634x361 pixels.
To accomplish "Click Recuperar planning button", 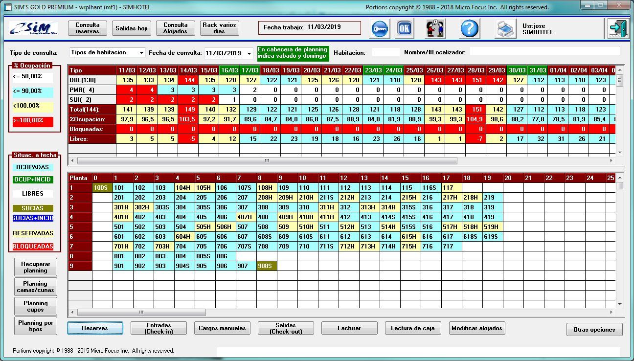I will click(x=36, y=267).
